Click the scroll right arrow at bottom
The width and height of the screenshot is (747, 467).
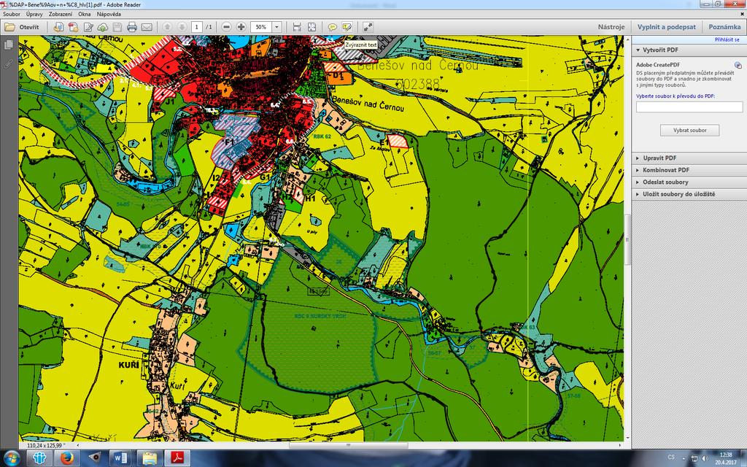620,446
